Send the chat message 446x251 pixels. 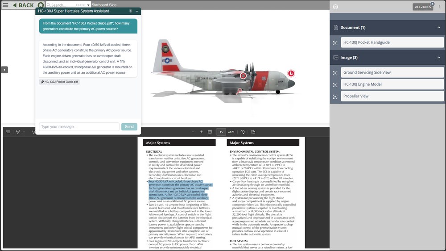[129, 126]
